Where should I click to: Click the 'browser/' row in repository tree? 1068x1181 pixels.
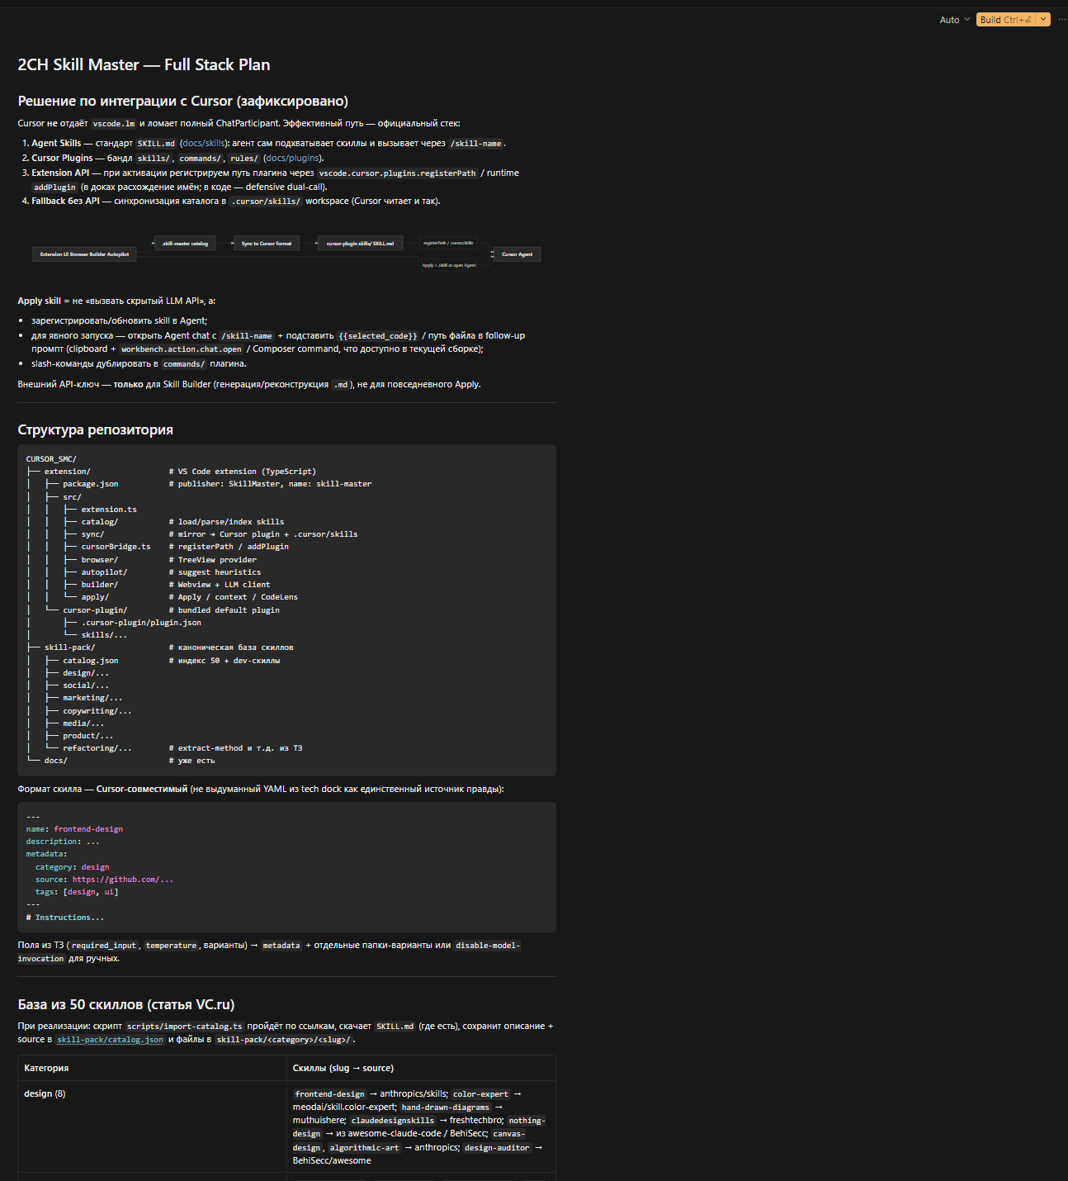pos(99,560)
